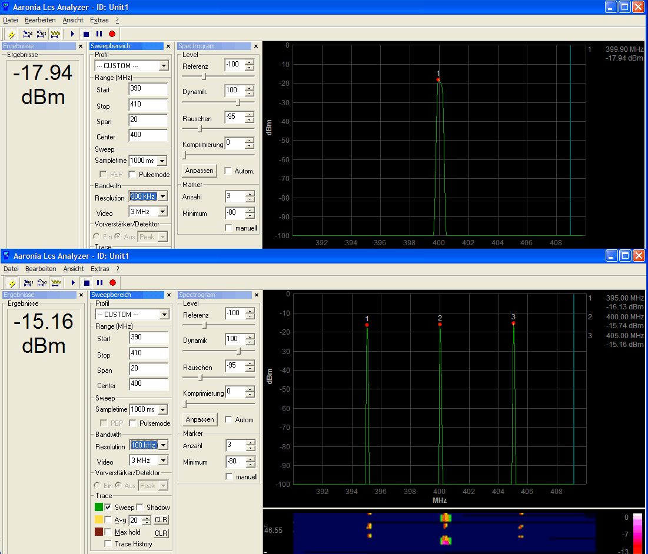Screen dimensions: 648x554
Task: Click the lightning bolt connect icon in upper window
Action: coord(11,34)
